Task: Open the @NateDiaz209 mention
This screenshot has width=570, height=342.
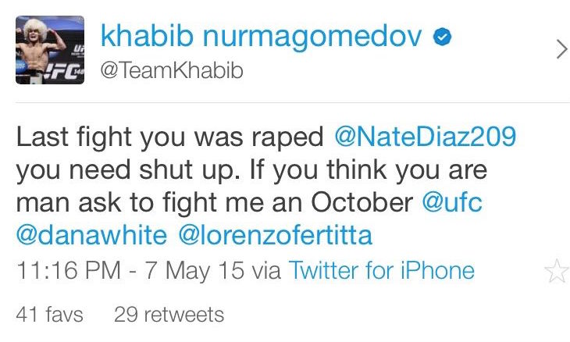Action: pos(425,137)
